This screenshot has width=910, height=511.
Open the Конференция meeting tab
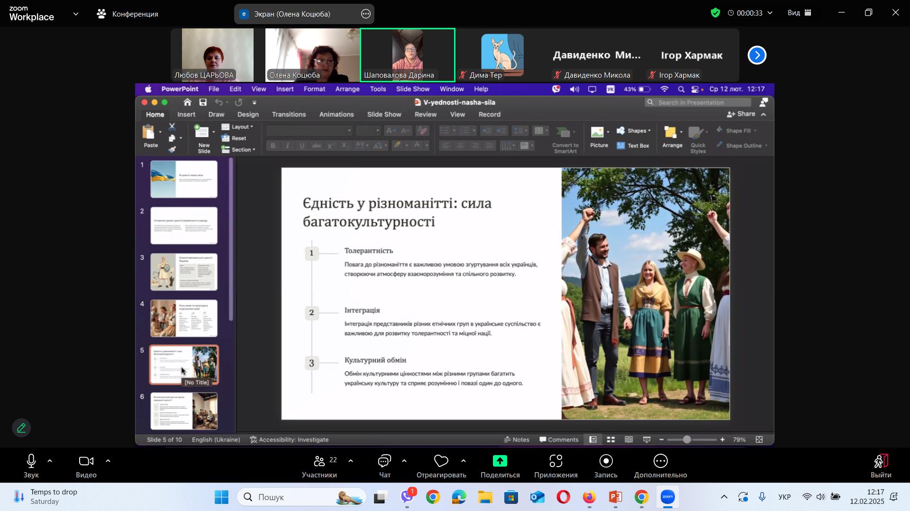click(x=128, y=14)
